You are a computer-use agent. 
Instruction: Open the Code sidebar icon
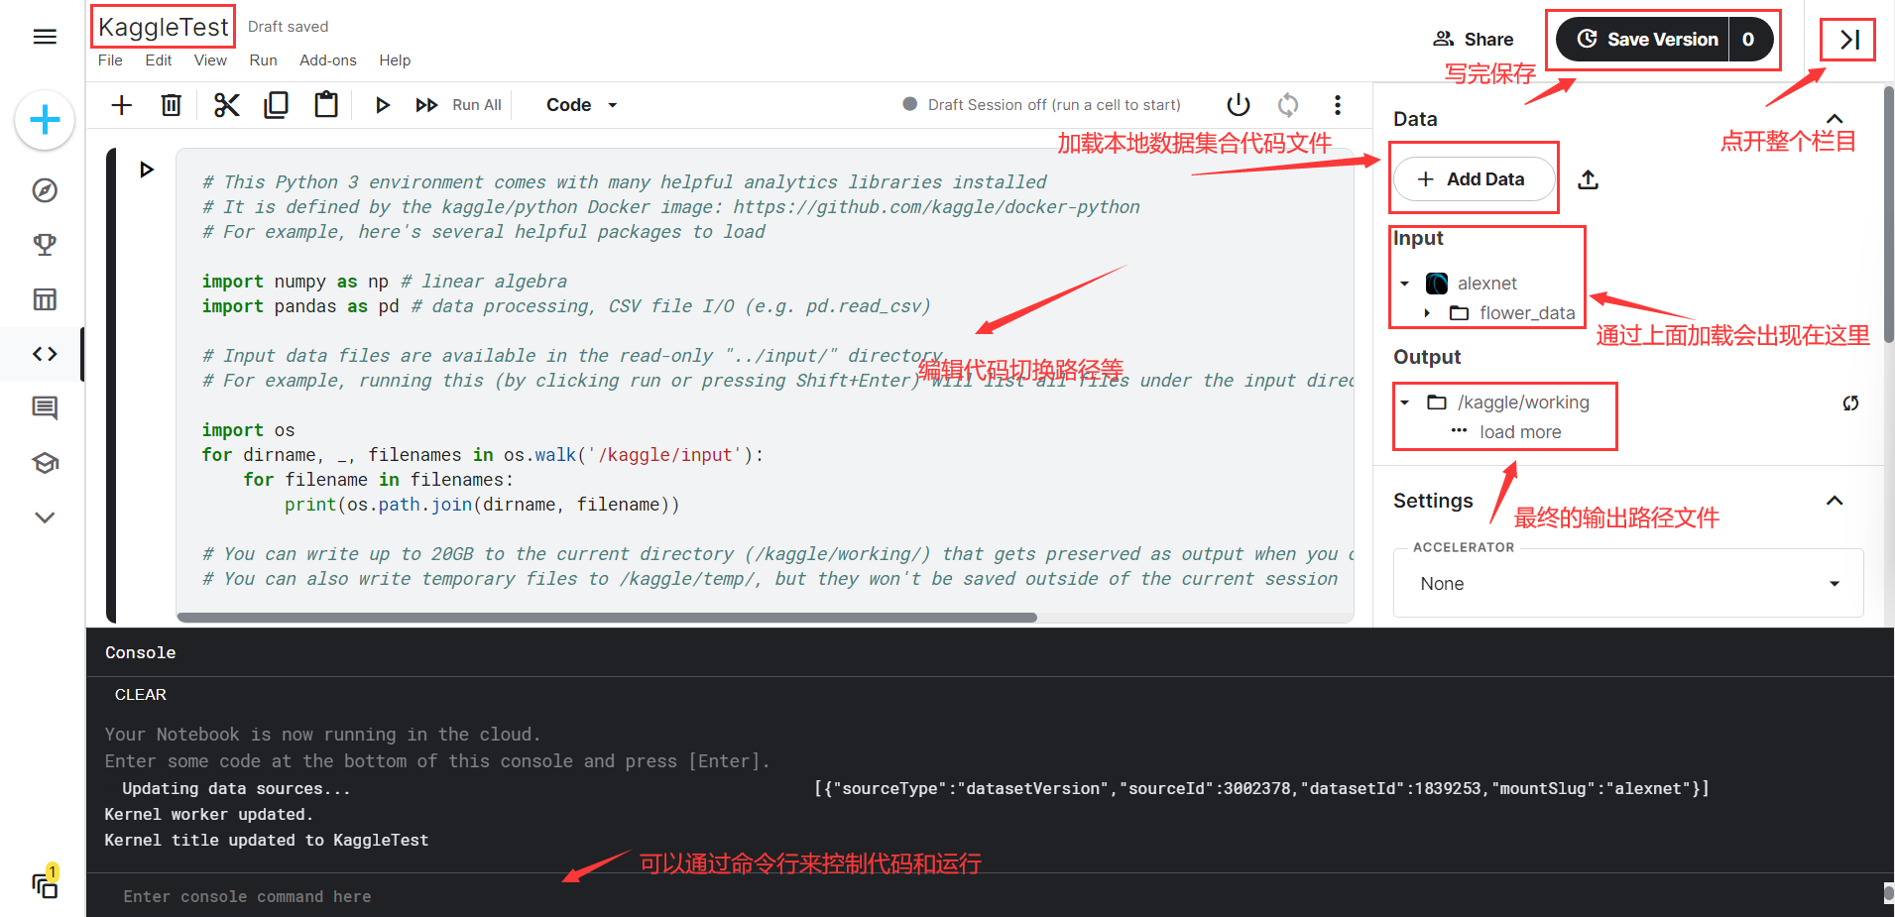45,354
